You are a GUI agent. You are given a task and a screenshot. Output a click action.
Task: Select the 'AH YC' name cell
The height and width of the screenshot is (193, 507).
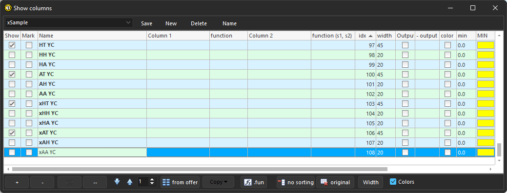[92, 84]
